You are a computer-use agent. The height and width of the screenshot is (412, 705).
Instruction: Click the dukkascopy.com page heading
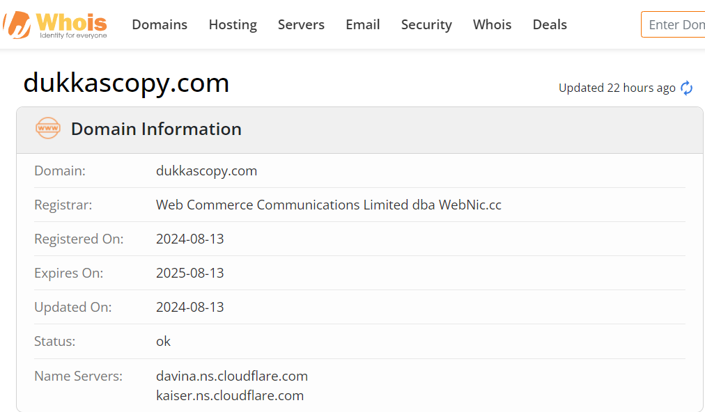(x=126, y=83)
